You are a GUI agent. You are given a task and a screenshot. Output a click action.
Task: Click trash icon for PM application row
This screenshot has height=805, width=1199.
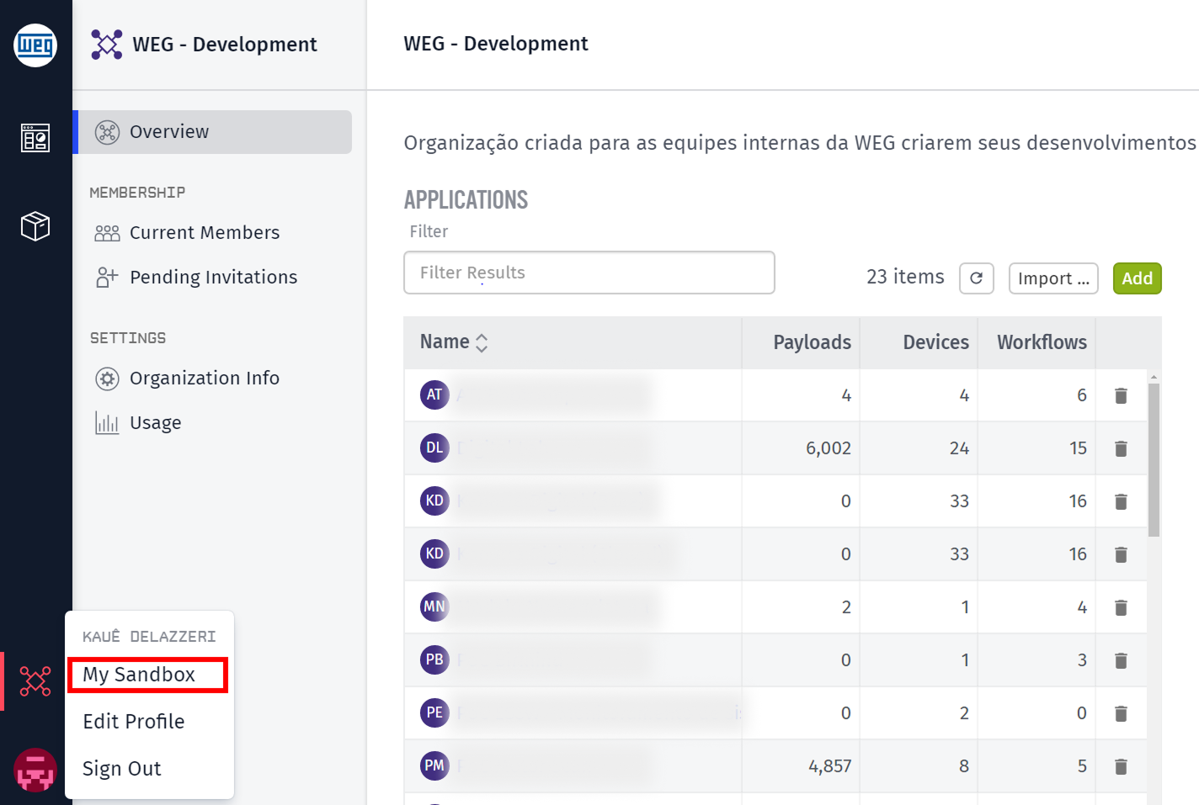[x=1121, y=766]
